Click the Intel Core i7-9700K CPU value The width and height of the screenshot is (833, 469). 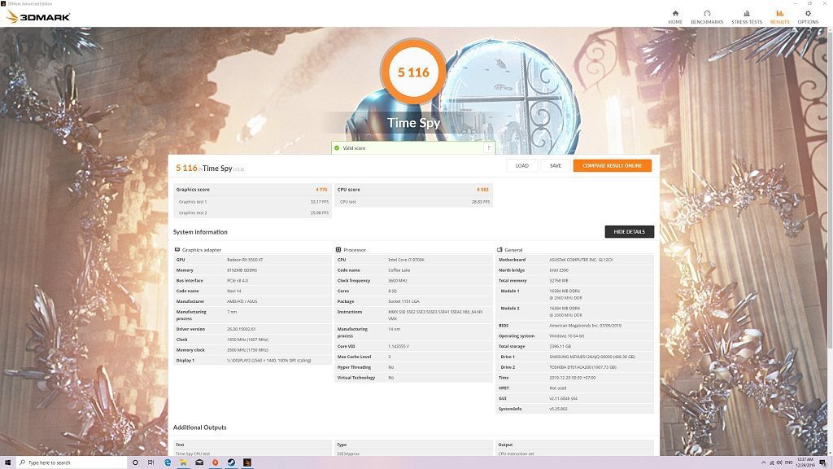(406, 260)
